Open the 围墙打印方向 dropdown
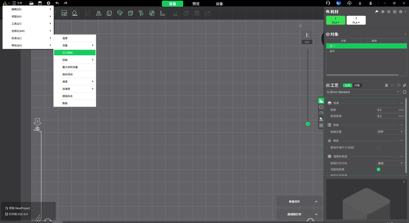 click(x=390, y=163)
